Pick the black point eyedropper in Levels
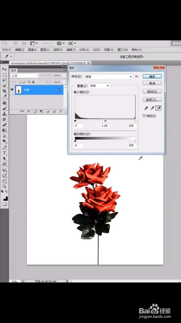Screen dimensions: 181x323 point(146,108)
